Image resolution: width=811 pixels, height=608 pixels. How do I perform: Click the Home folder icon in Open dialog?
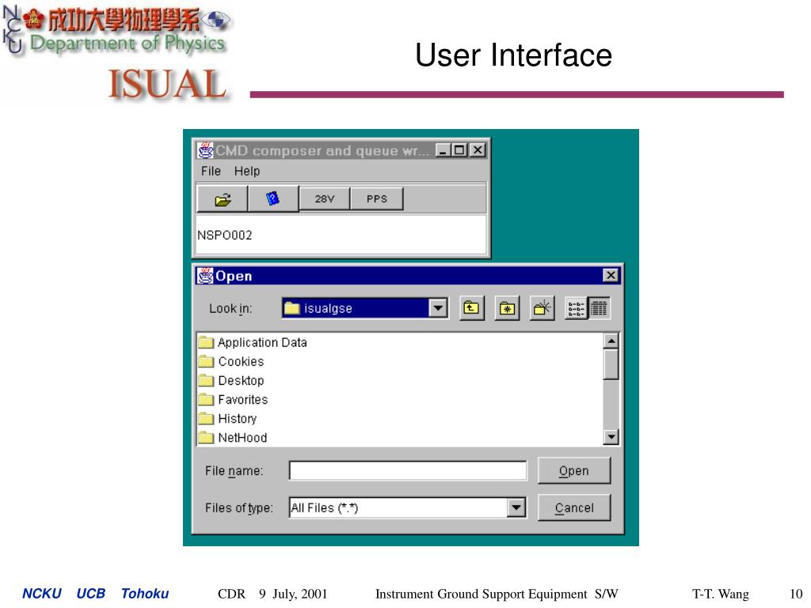tap(507, 309)
